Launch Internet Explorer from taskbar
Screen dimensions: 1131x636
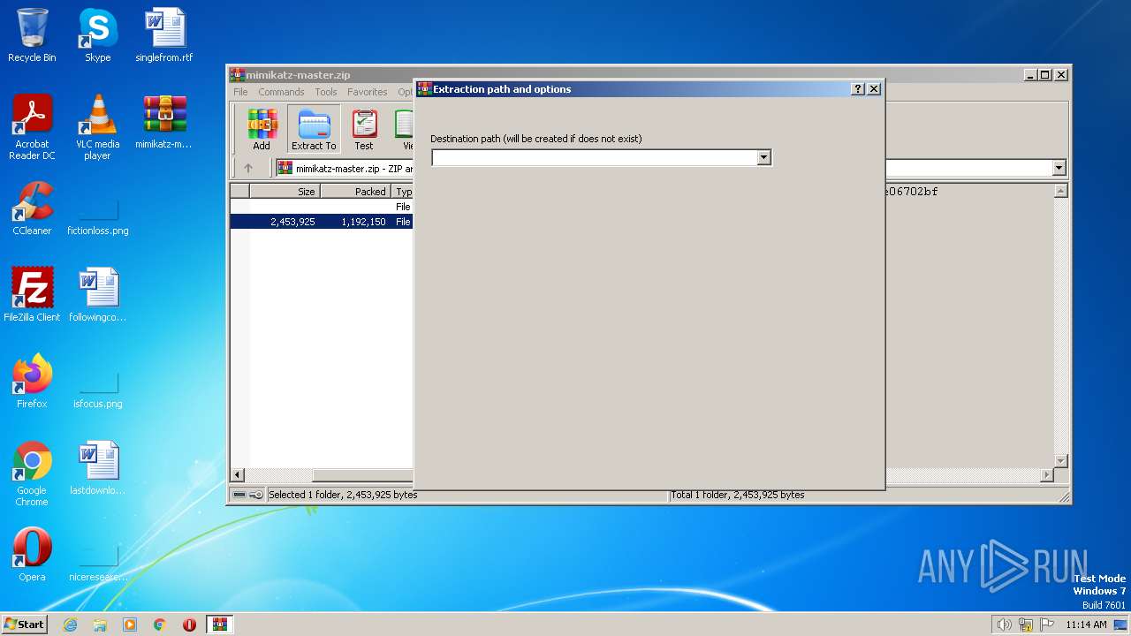pos(70,625)
